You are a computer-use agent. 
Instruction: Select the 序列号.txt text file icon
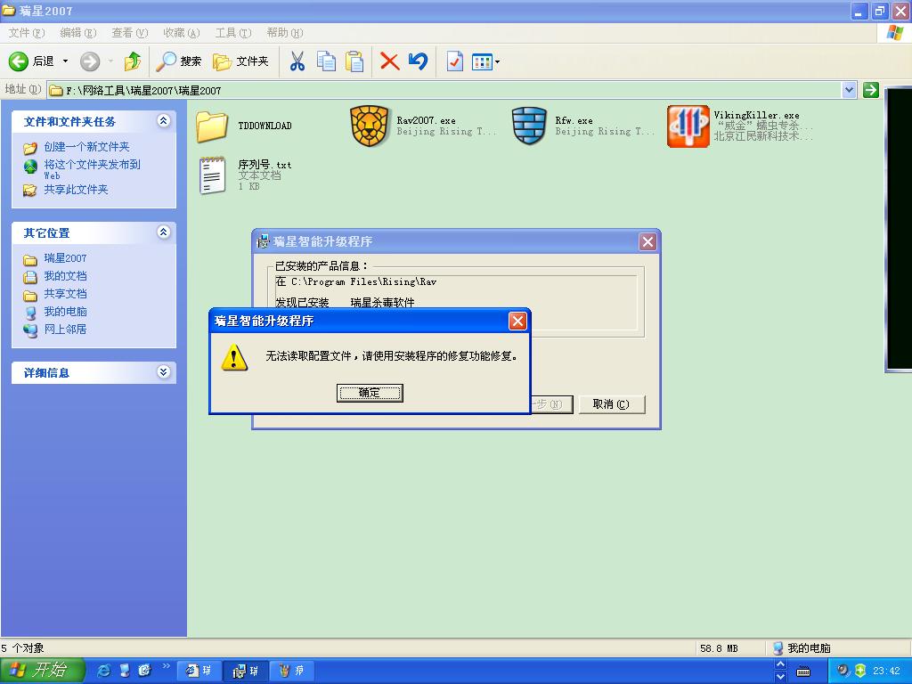click(212, 175)
